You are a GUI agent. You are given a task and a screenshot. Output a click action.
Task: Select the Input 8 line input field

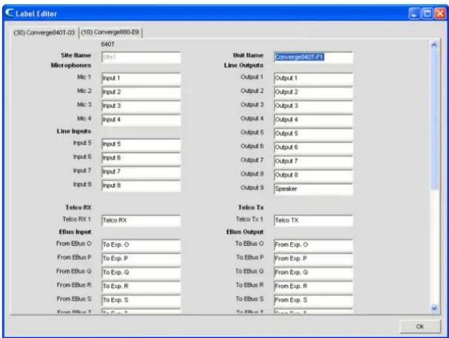141,186
